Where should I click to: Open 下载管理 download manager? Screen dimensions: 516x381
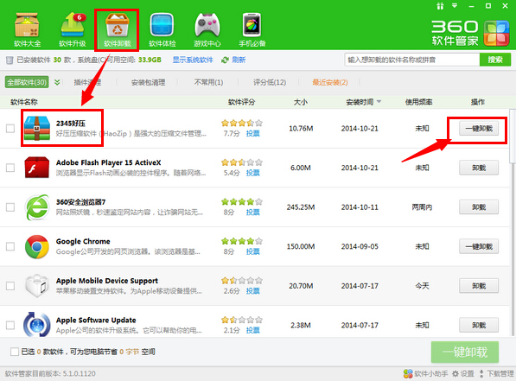pyautogui.click(x=497, y=373)
